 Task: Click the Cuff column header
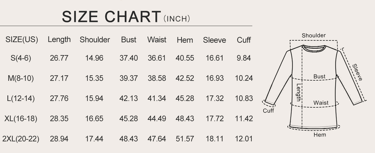[244, 40]
